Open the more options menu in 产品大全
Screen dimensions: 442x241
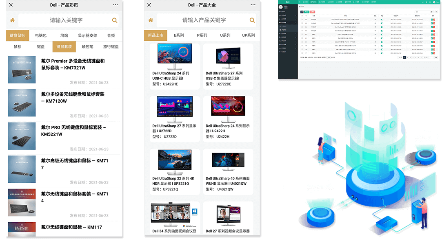tap(253, 5)
